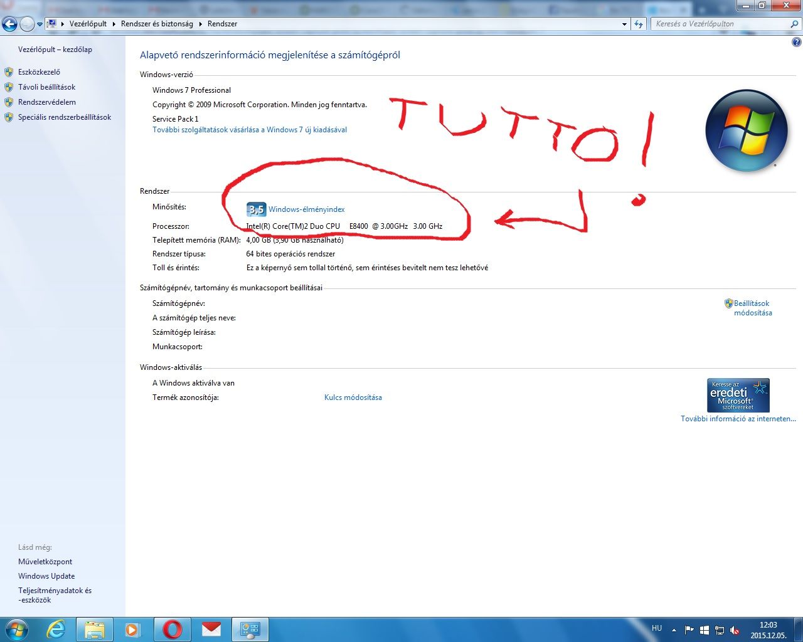
Task: Click the Kulcs módosítása link
Action: pos(353,397)
